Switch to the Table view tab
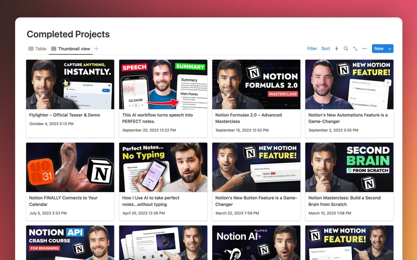Image resolution: width=417 pixels, height=260 pixels. (41, 48)
